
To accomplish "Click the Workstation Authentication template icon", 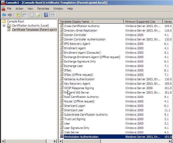I will coord(61,136).
